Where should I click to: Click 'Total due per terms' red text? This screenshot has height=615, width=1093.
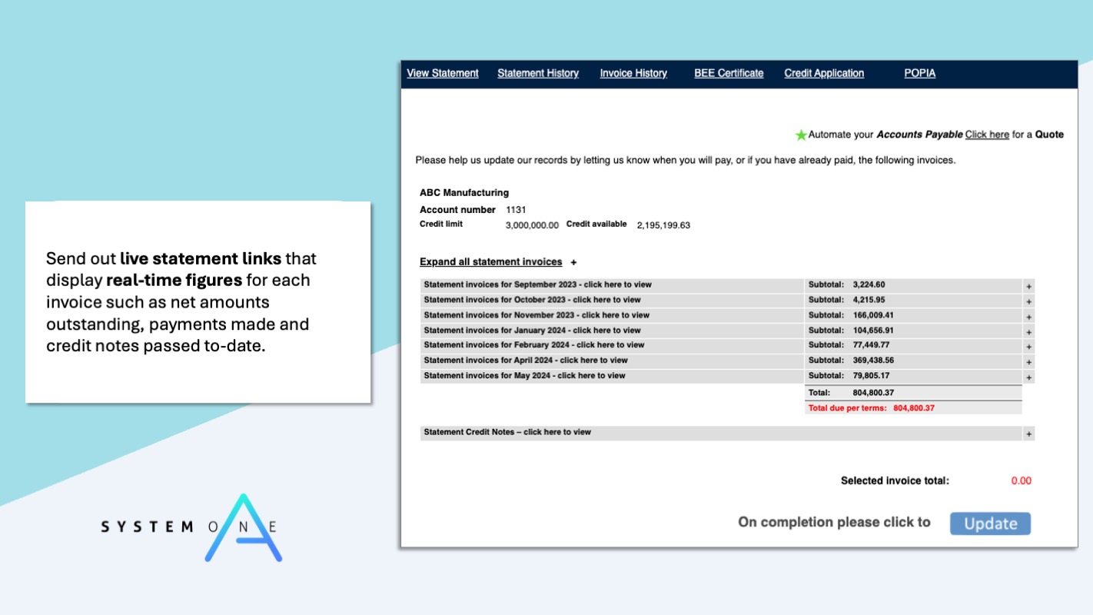(x=847, y=408)
